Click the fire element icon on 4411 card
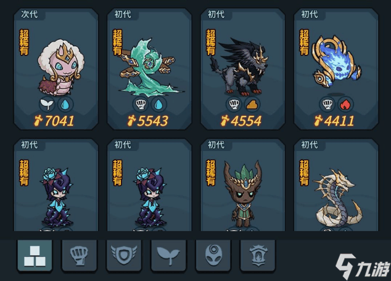 345,104
